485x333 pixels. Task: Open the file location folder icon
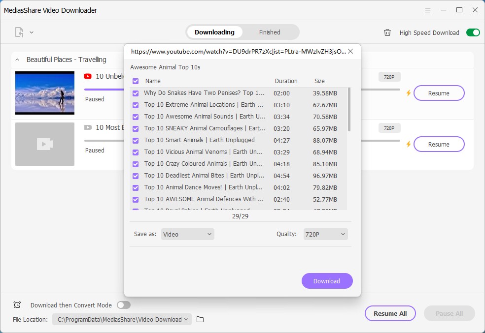200,320
